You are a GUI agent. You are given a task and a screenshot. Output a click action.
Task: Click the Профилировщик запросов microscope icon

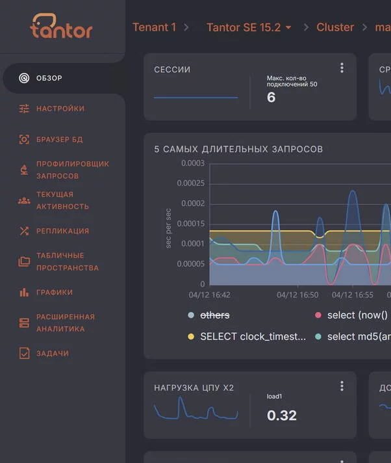[x=24, y=170]
